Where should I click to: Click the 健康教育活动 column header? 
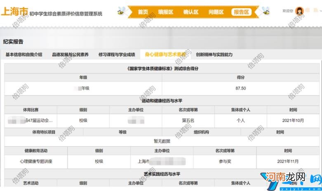click(36, 151)
